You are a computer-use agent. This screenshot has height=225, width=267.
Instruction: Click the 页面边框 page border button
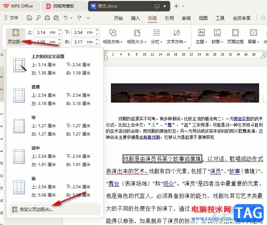(235, 37)
